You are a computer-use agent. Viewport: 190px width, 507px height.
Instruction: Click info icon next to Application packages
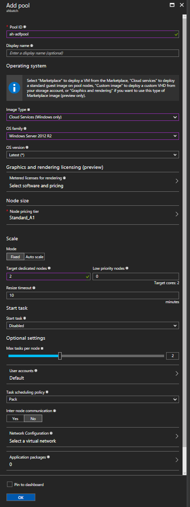[x=48, y=458]
